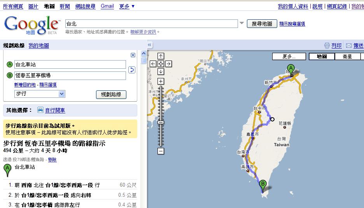
Task: Click the destination field 恆春五里亭機場
Action: [70, 76]
